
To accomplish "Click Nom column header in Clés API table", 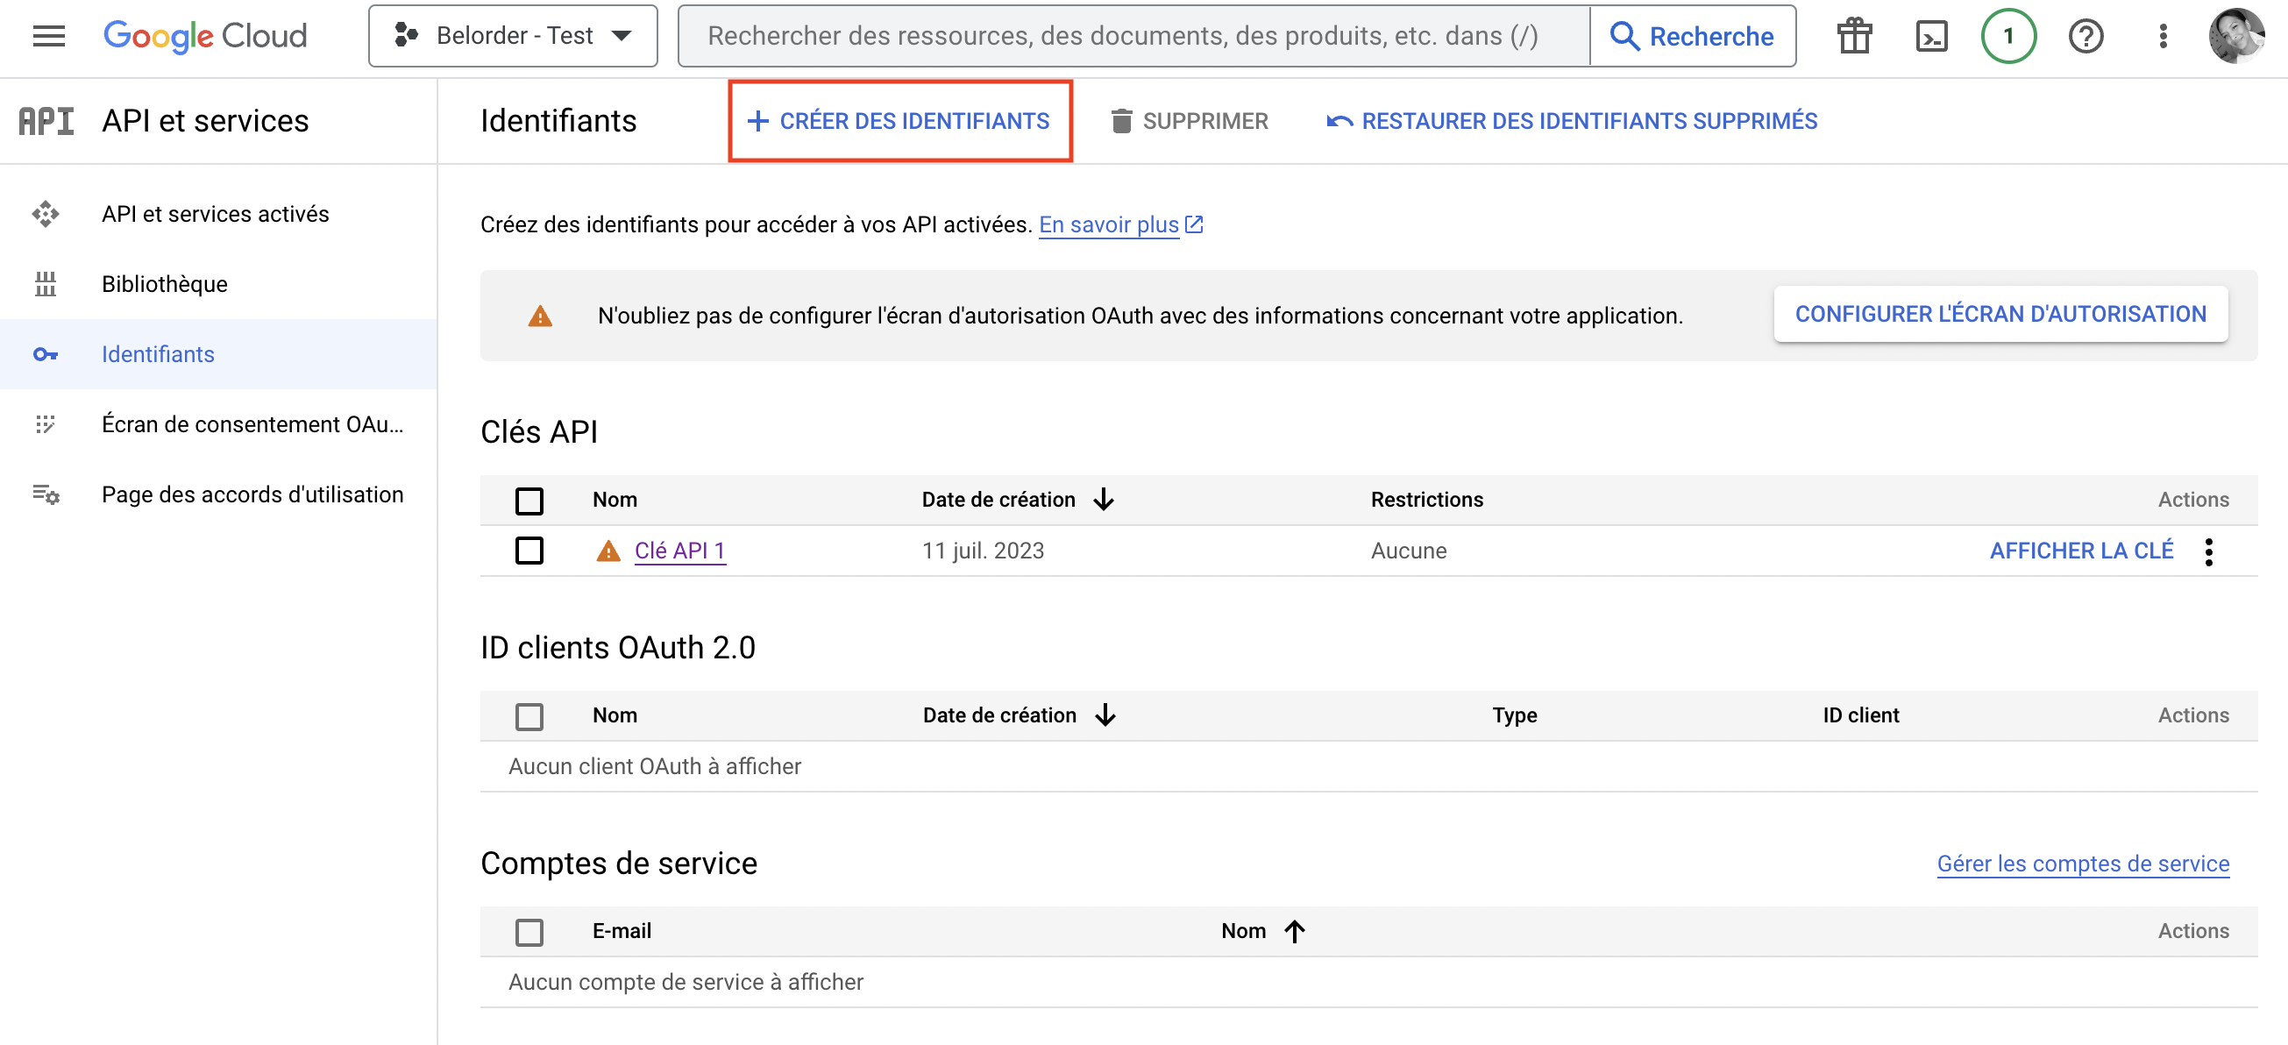I will (615, 500).
